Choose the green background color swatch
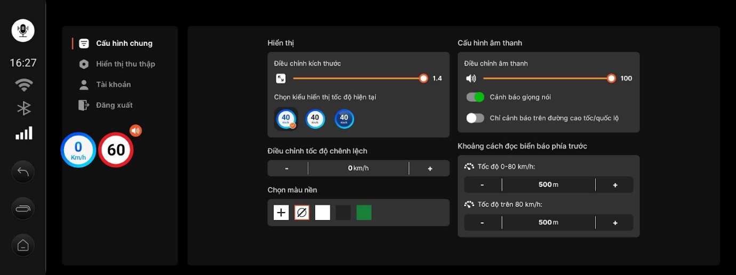The height and width of the screenshot is (275, 736). [364, 213]
